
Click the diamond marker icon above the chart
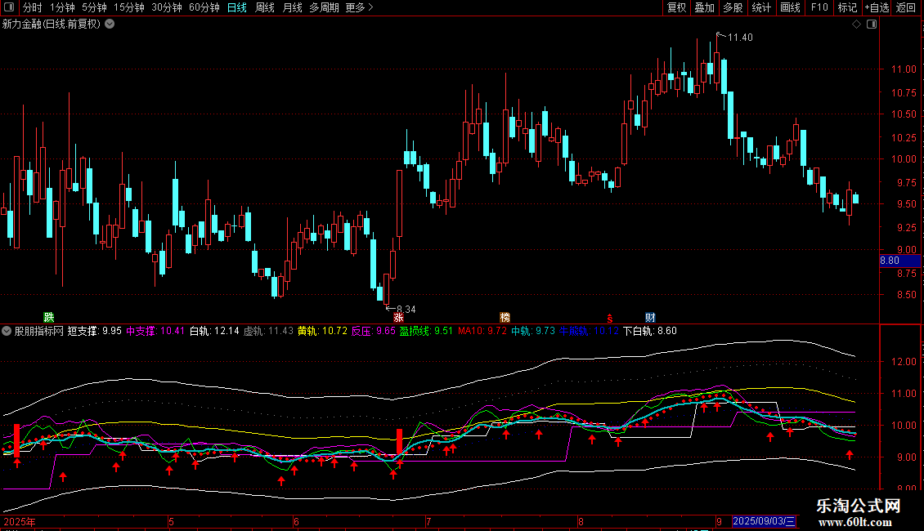(857, 25)
